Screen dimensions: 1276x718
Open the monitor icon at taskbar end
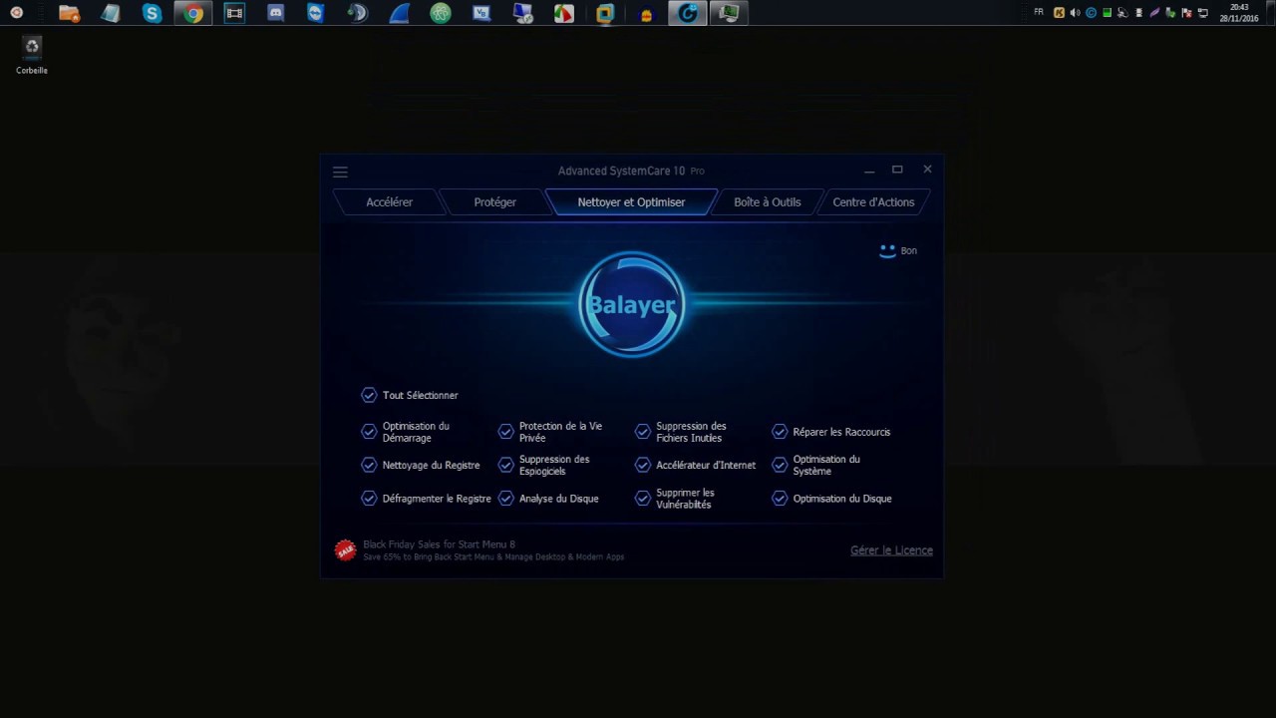tap(729, 13)
